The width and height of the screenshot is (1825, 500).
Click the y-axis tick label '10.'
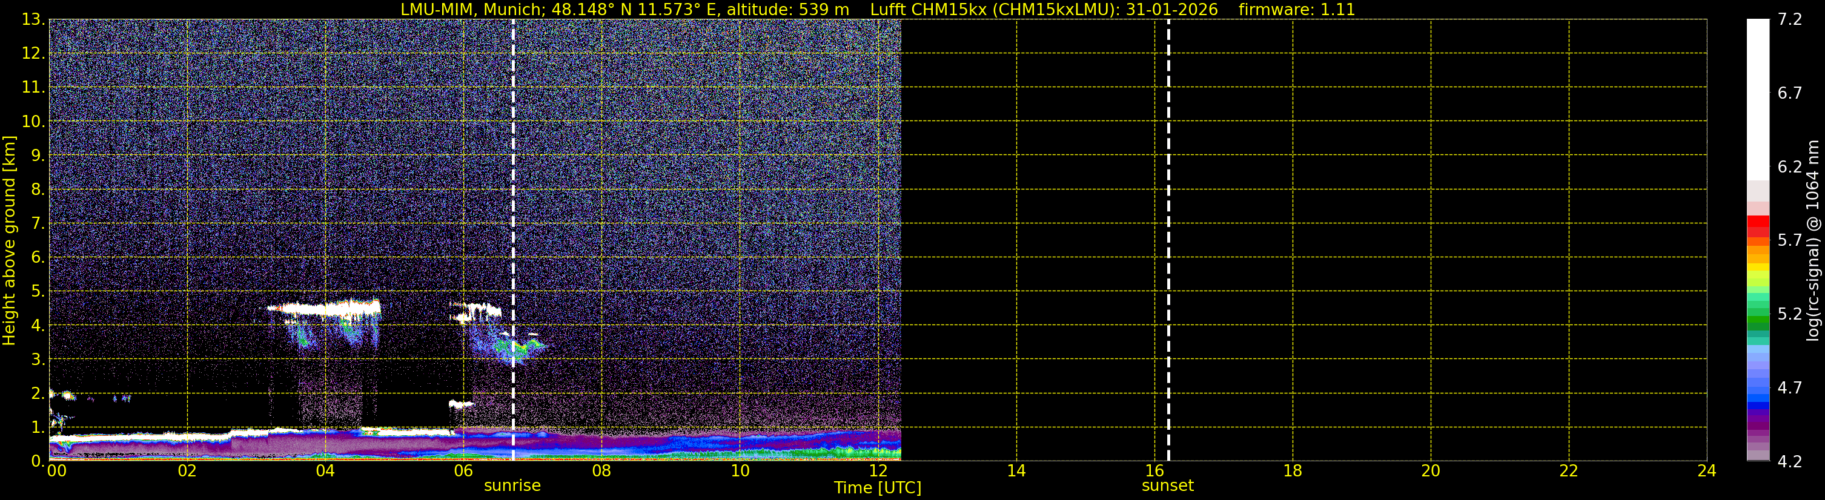[33, 121]
